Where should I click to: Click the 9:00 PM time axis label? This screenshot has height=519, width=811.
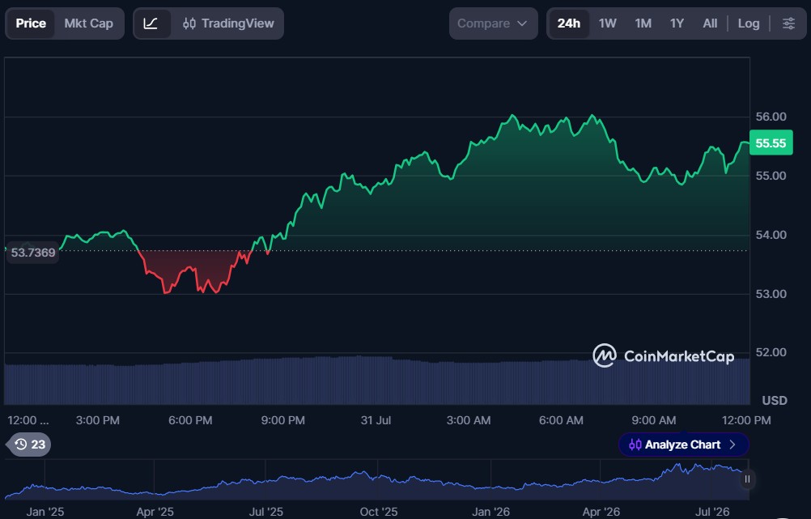coord(283,420)
